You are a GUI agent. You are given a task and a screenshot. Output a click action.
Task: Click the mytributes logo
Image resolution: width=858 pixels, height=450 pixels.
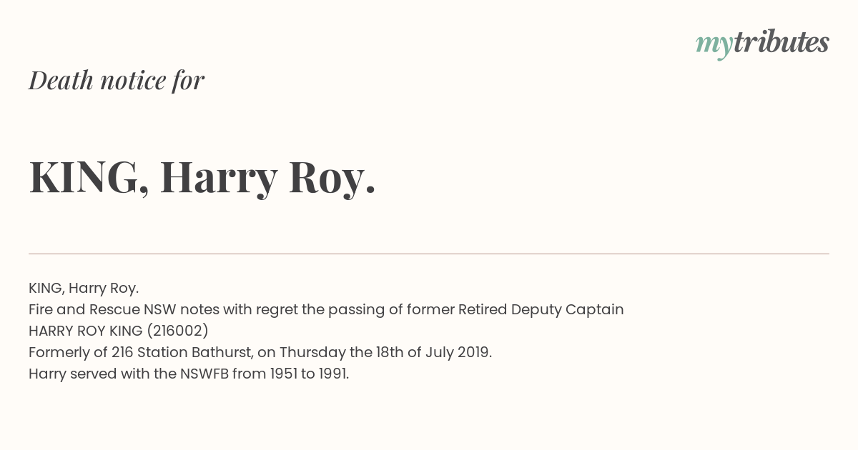762,44
